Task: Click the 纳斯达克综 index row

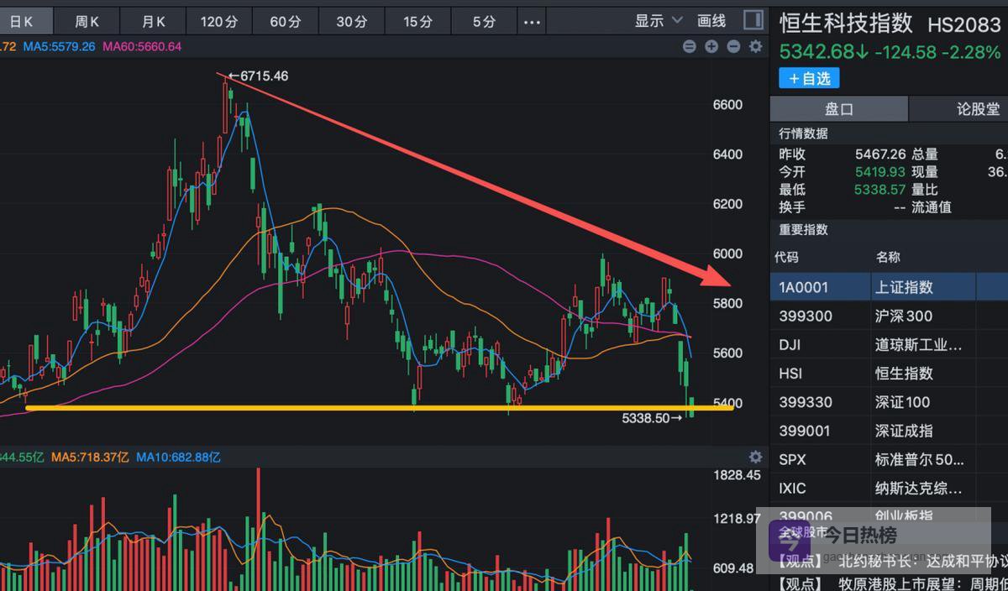Action: point(889,488)
